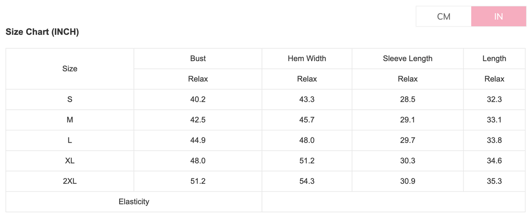Click the 29.7 sleeve length value

click(x=408, y=141)
